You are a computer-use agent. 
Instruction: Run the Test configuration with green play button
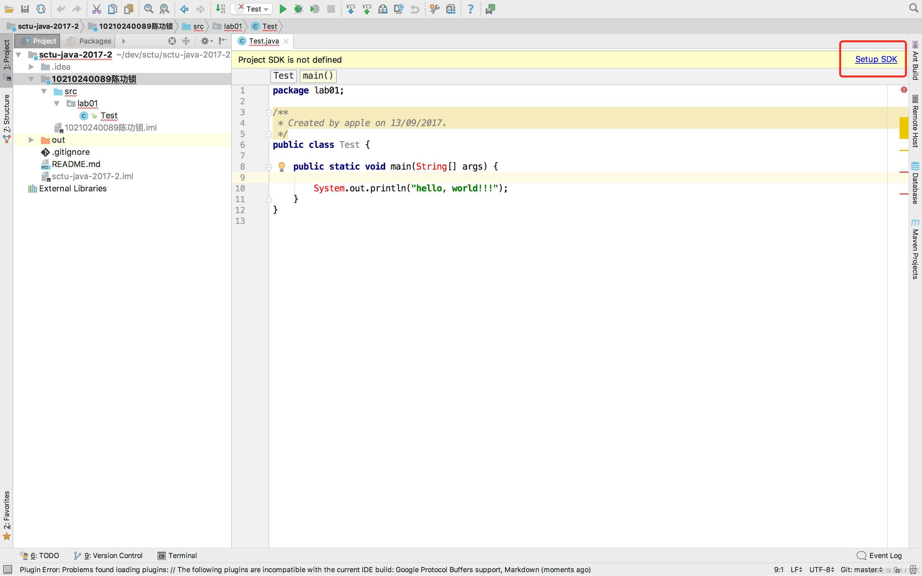(282, 9)
